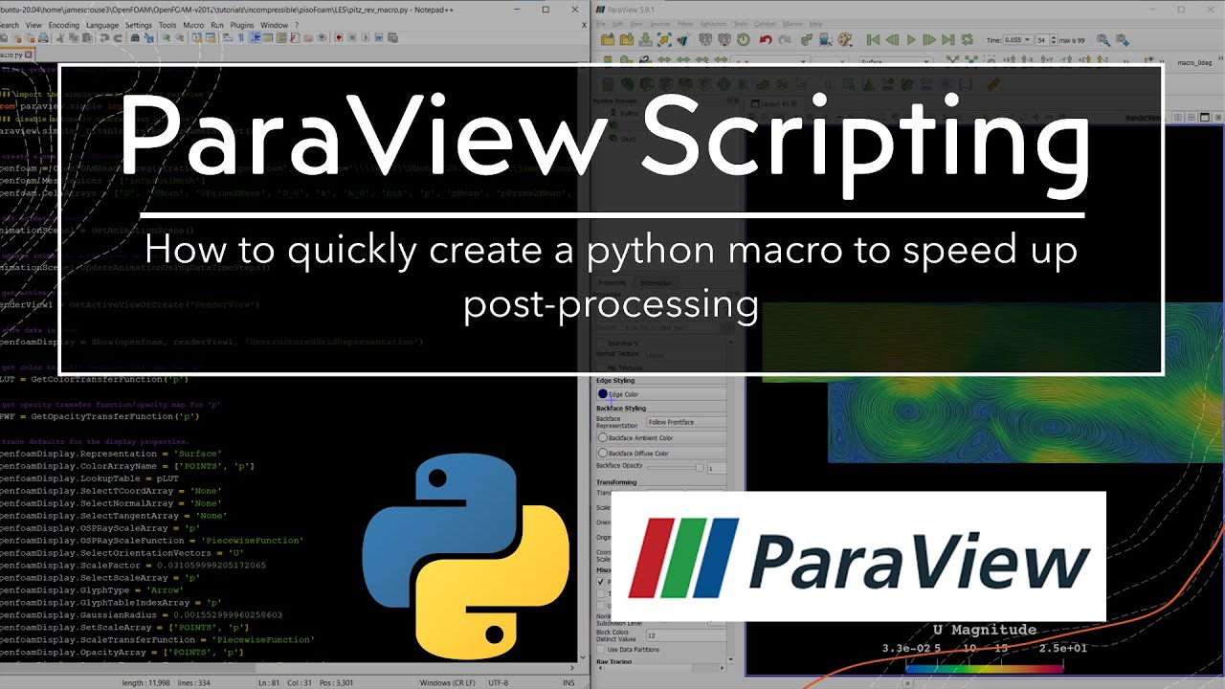This screenshot has height=689, width=1225.
Task: Switch to Information tab in ParaView
Action: tap(656, 283)
